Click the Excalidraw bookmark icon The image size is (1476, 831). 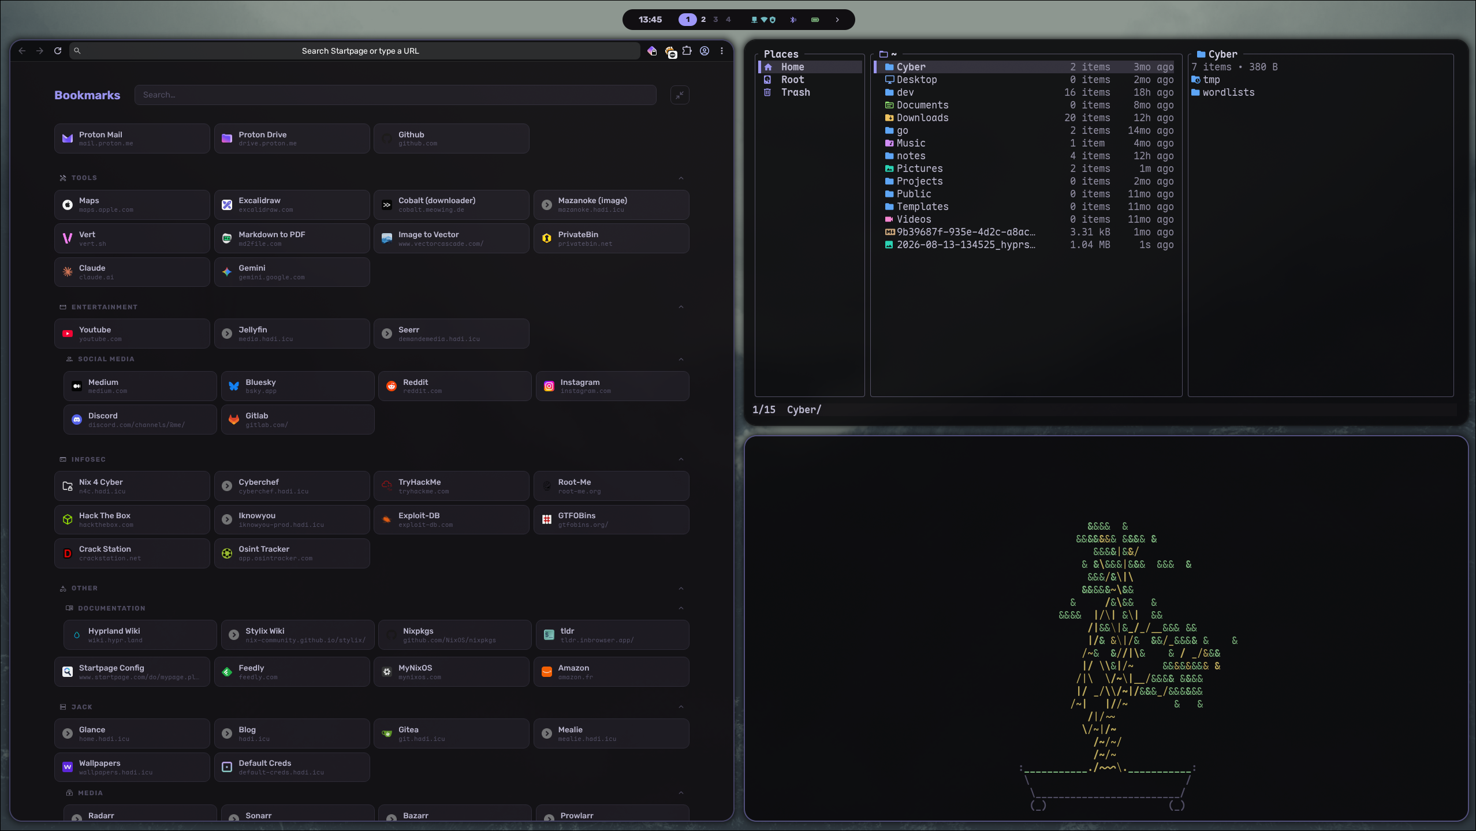(227, 205)
